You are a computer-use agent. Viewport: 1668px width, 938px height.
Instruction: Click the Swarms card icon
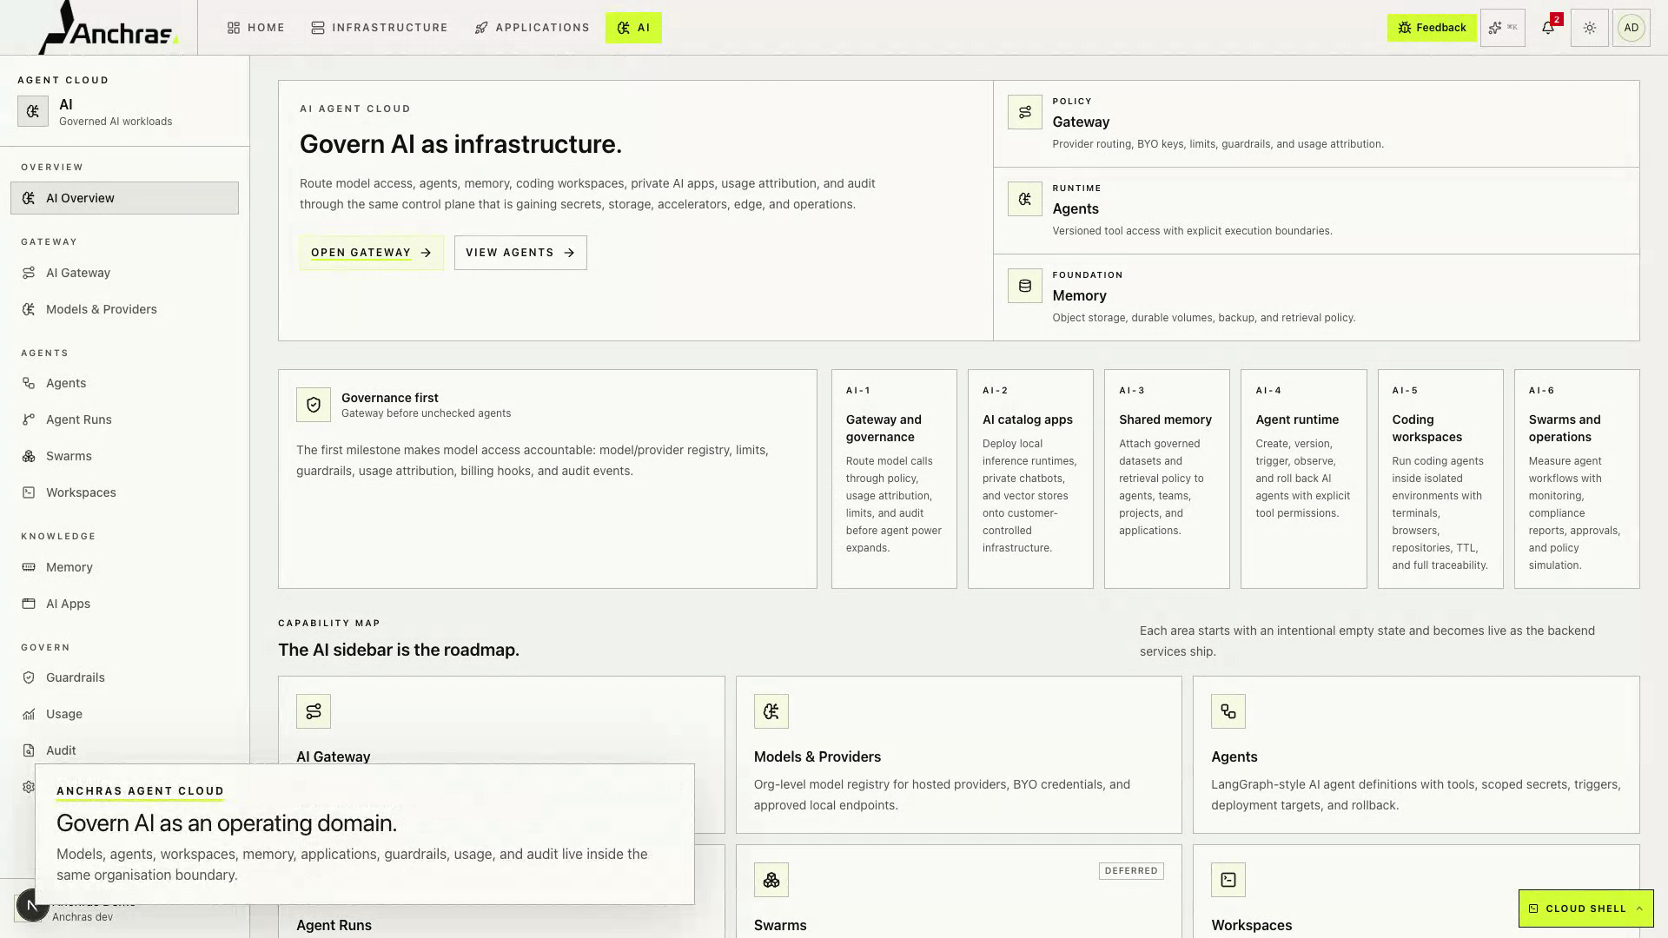pos(771,880)
